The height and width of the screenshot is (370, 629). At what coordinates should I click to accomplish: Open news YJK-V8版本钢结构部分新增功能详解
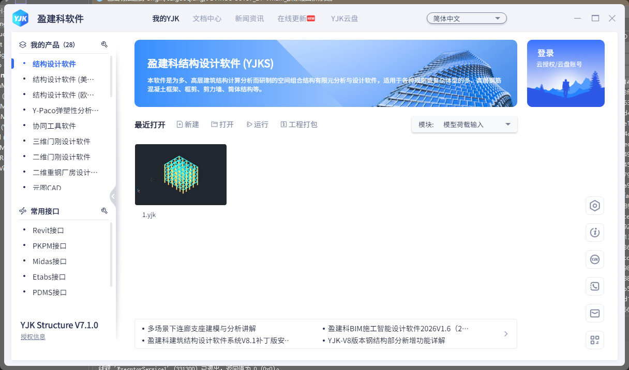(386, 341)
